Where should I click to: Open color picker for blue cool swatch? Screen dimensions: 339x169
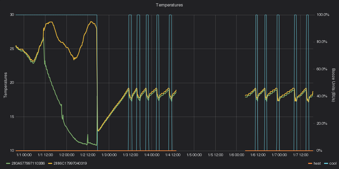point(326,164)
